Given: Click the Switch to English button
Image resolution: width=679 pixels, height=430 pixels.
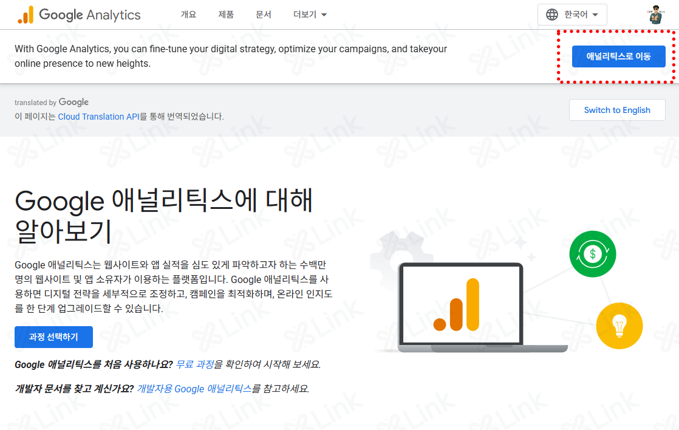Looking at the screenshot, I should tap(616, 110).
